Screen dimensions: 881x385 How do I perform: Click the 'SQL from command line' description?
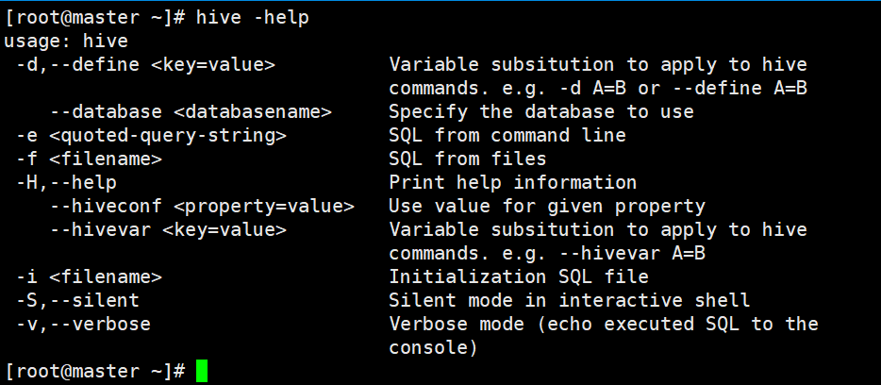coord(507,135)
